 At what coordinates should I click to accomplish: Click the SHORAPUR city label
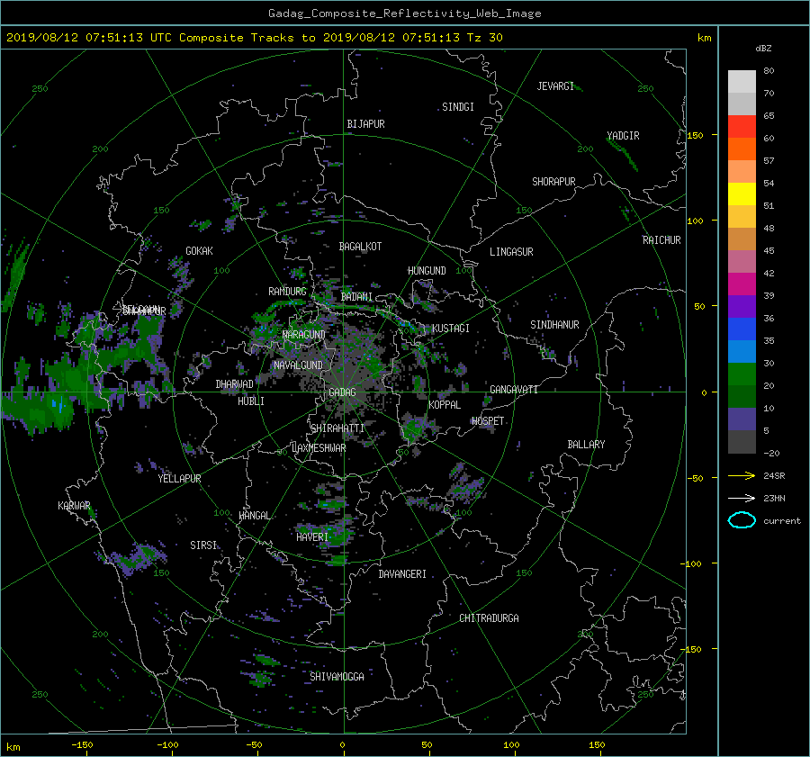(553, 182)
